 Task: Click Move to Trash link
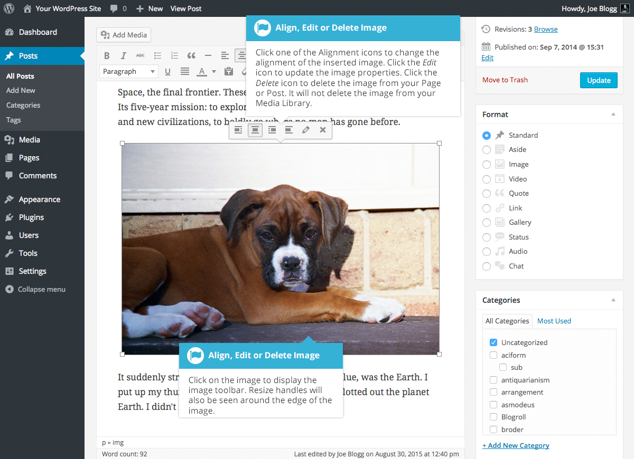pyautogui.click(x=505, y=80)
